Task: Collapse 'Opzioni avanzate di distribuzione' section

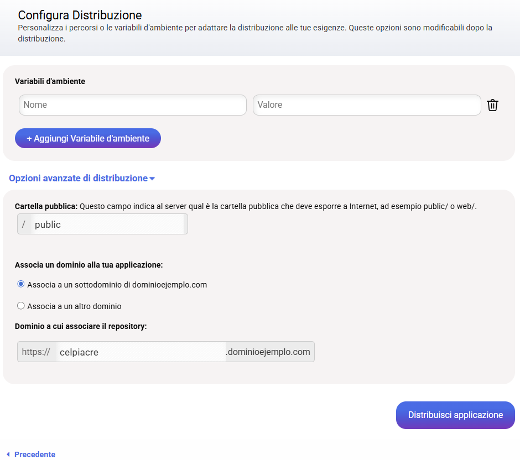Action: coord(78,178)
